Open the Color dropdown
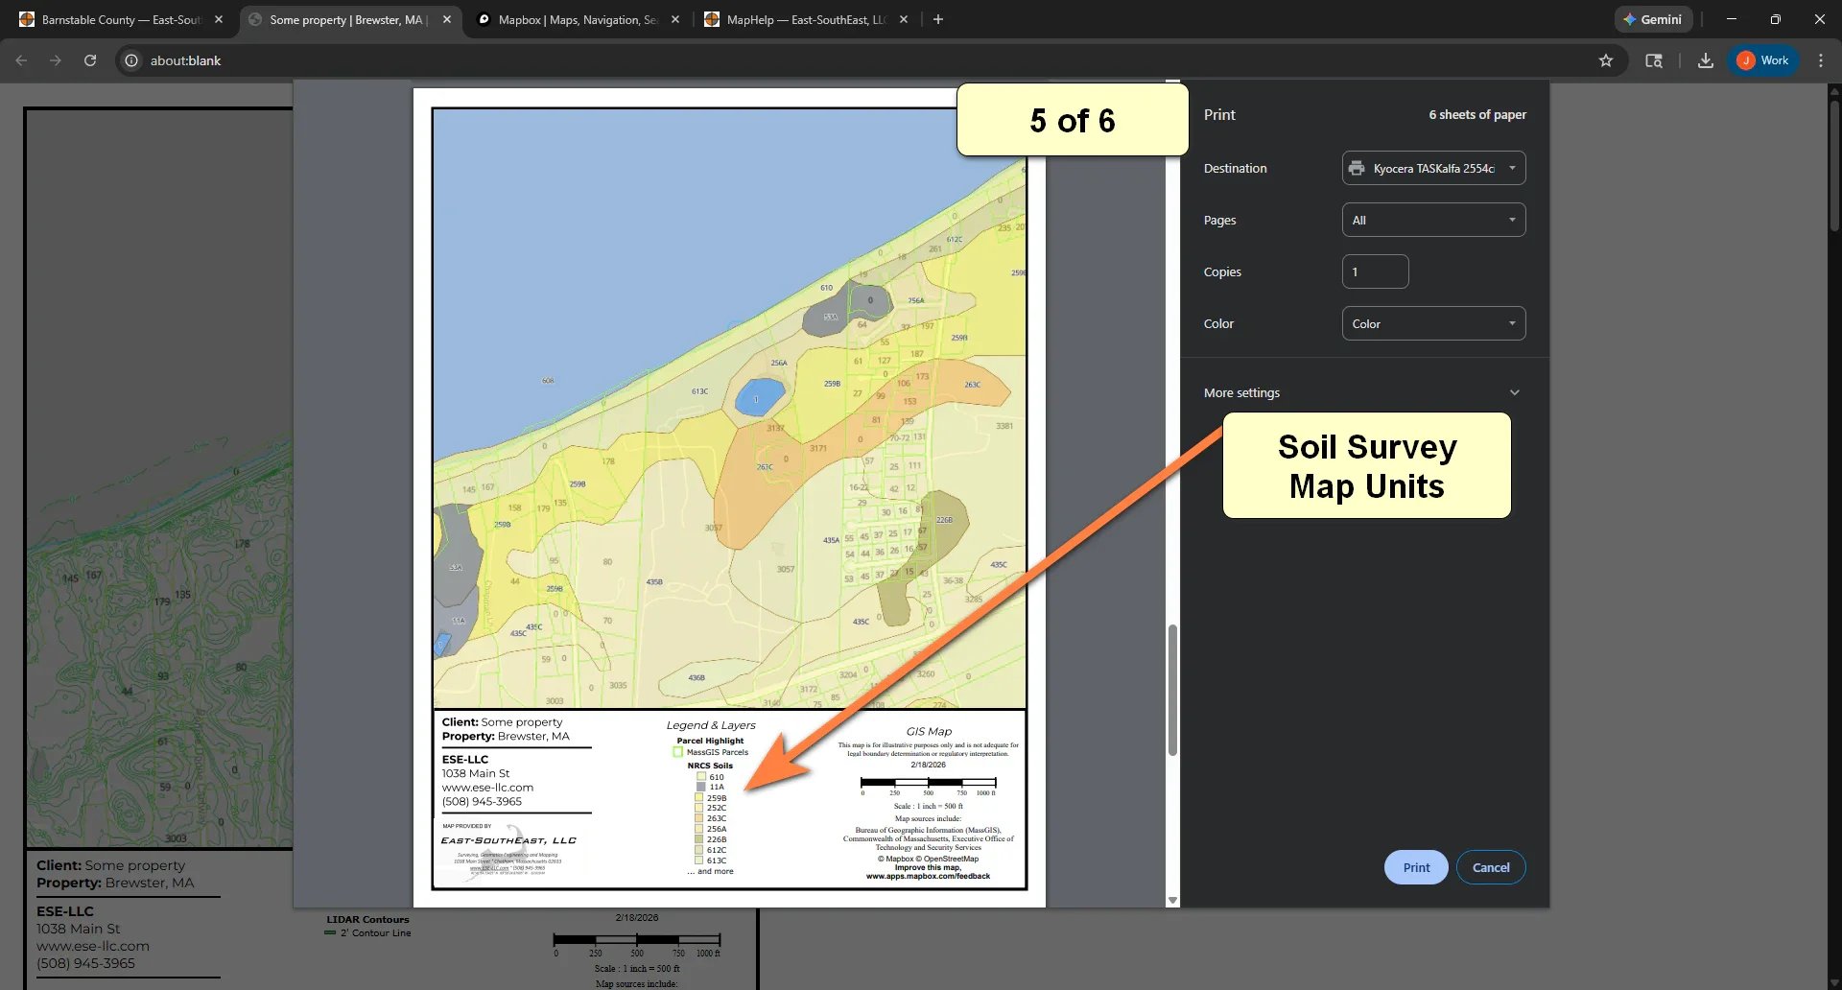The height and width of the screenshot is (990, 1842). click(1432, 323)
